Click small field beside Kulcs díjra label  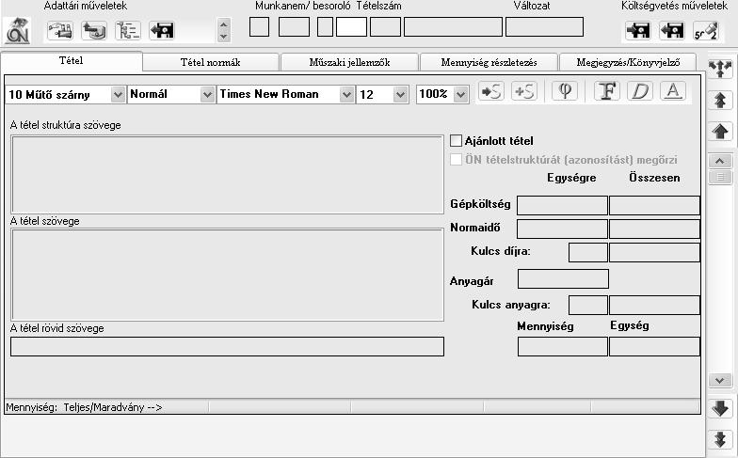[588, 252]
